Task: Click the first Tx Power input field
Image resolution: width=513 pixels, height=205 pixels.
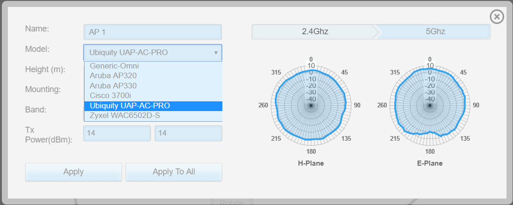Action: click(117, 133)
